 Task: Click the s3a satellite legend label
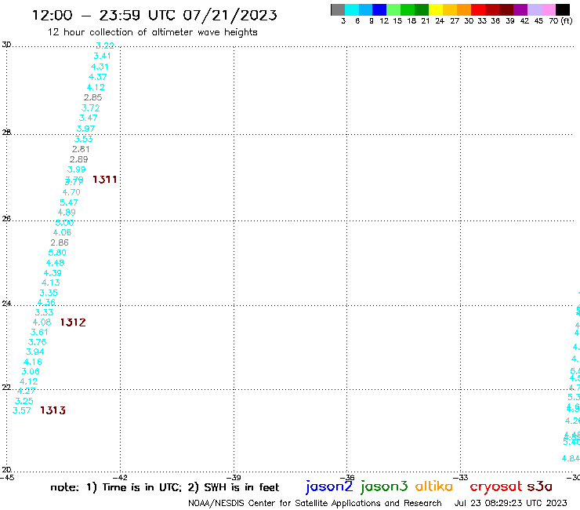(x=539, y=486)
